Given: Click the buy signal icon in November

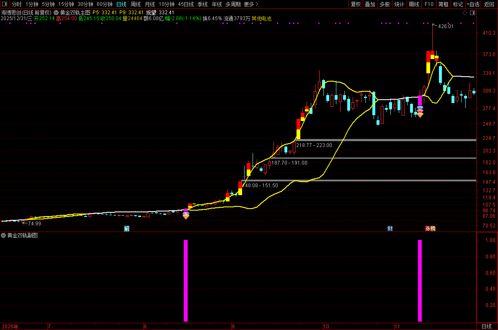Looking at the screenshot, I should coord(420,112).
